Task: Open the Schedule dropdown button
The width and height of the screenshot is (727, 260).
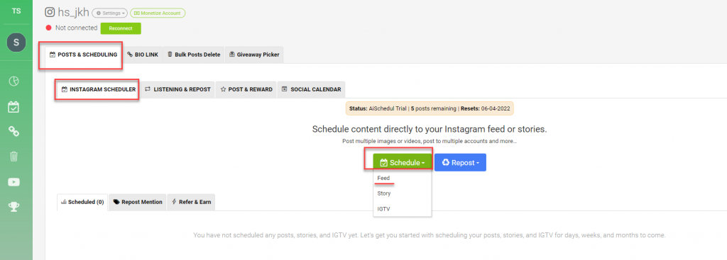Action: (403, 162)
